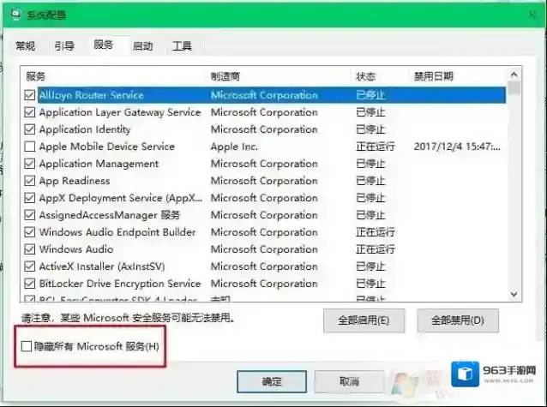The image size is (547, 407).
Task: Close the System Configuration dialog
Action: [532, 15]
